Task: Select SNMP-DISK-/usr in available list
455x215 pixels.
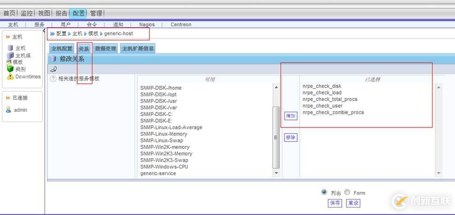Action: (158, 101)
